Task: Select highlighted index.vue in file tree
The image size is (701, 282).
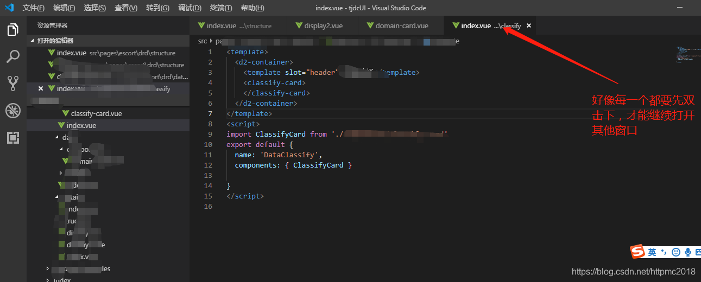Action: click(x=108, y=125)
